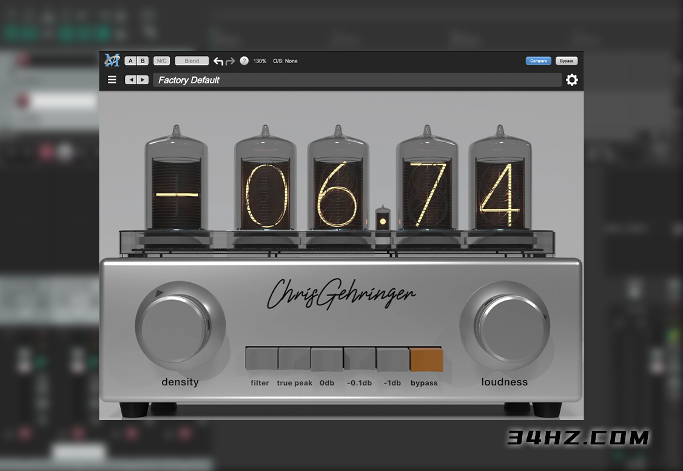Toggle the orange bypass switch

click(x=426, y=359)
